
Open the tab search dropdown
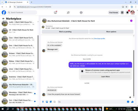click(x=2, y=2)
